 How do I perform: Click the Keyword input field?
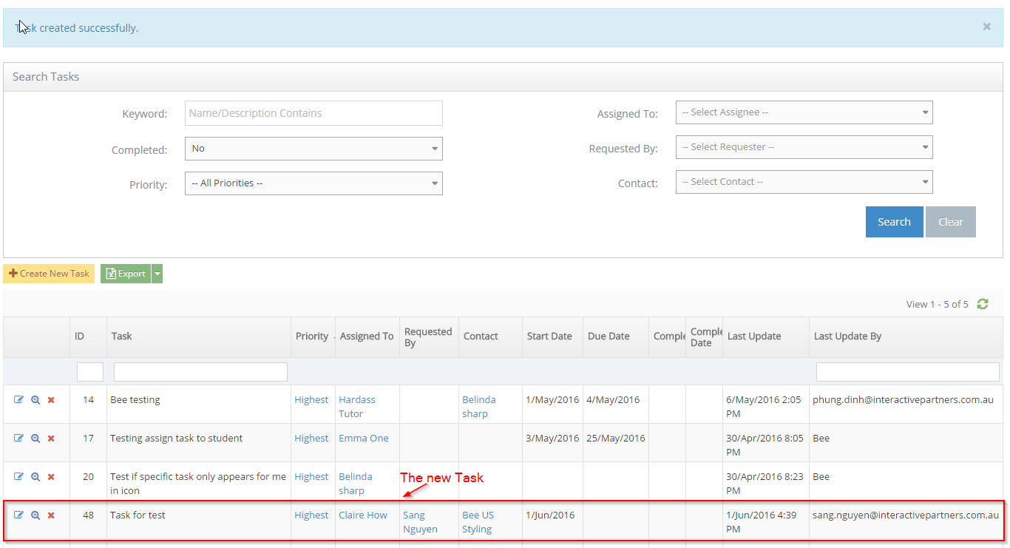[313, 113]
